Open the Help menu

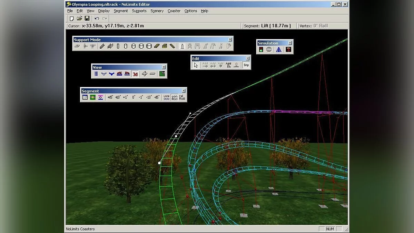pos(205,11)
